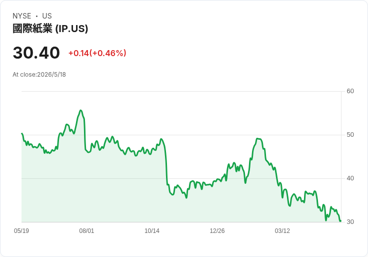This screenshot has height=257, width=368.
Task: Click the second peak before 03/12
Action: 258,139
